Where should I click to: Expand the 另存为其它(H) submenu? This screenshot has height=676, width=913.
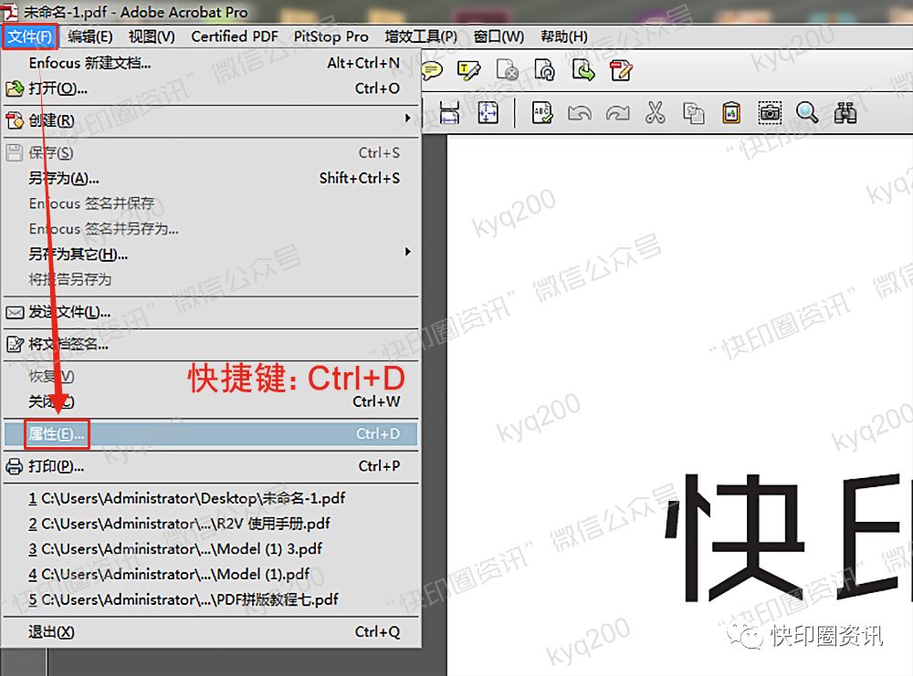pos(212,255)
